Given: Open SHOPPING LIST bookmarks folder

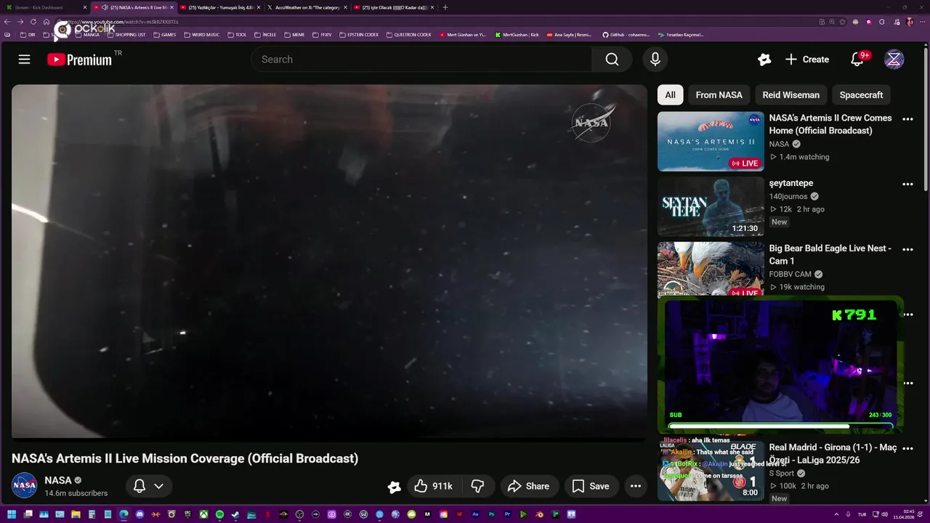Looking at the screenshot, I should pyautogui.click(x=126, y=35).
